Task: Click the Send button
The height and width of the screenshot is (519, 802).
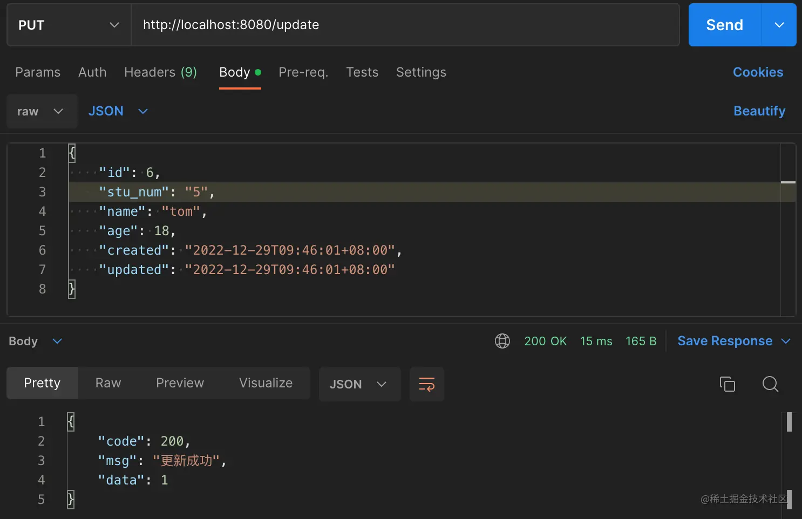Action: coord(724,25)
